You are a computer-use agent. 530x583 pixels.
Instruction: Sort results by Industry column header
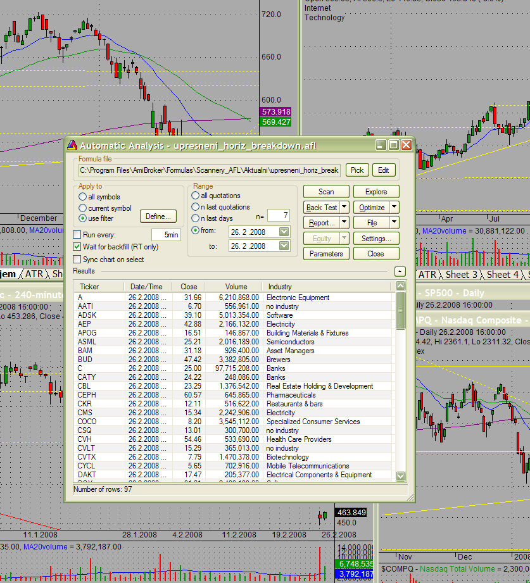[327, 287]
